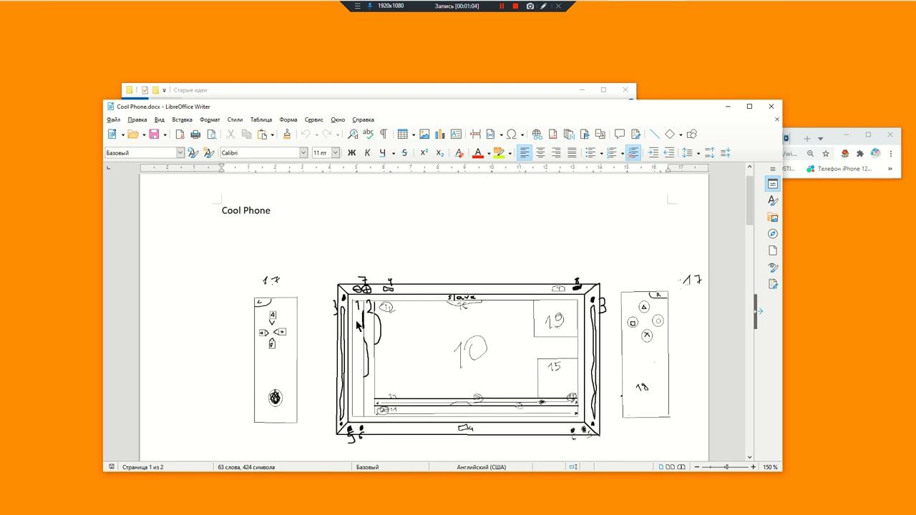
Task: Open the Сервис menu
Action: [x=314, y=119]
